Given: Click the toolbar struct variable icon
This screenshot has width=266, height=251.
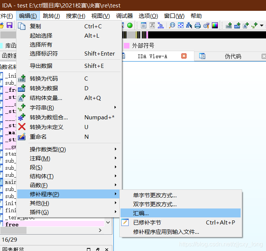Looking at the screenshot, I should [x=245, y=25].
